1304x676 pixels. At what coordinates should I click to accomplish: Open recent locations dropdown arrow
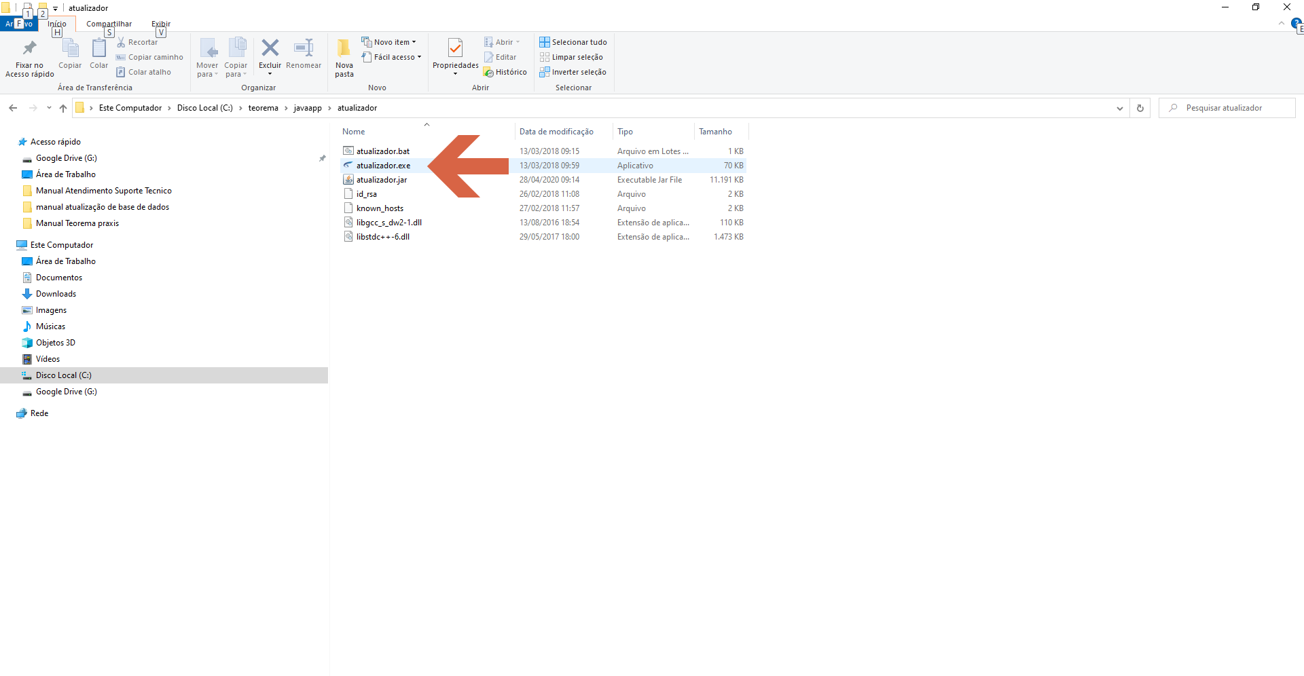(49, 108)
